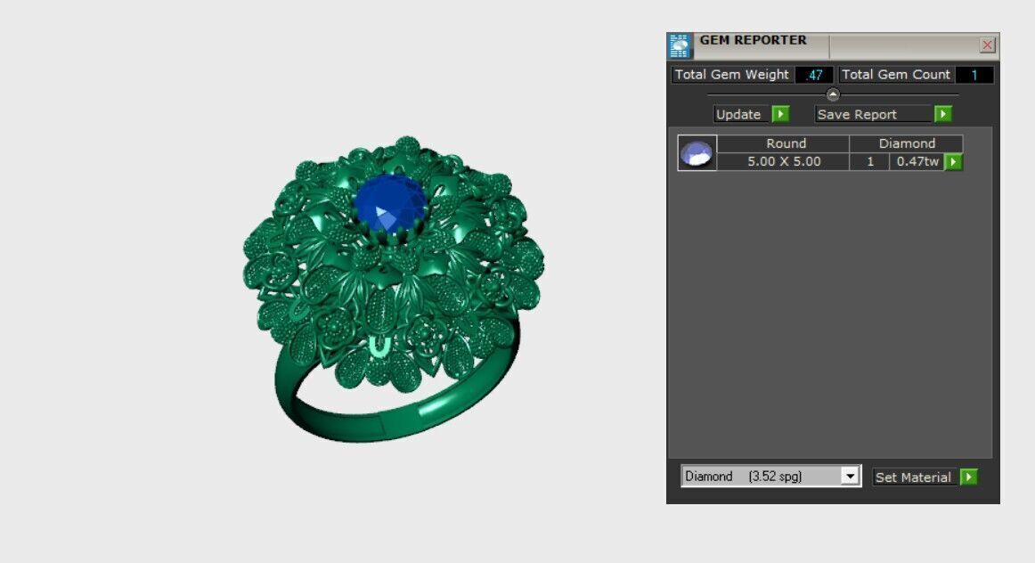Click the Round shape header cell
This screenshot has height=563, width=1035.
pos(784,144)
